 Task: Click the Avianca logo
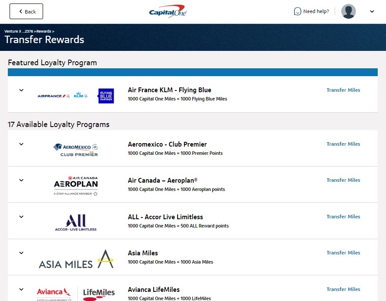pos(54,294)
